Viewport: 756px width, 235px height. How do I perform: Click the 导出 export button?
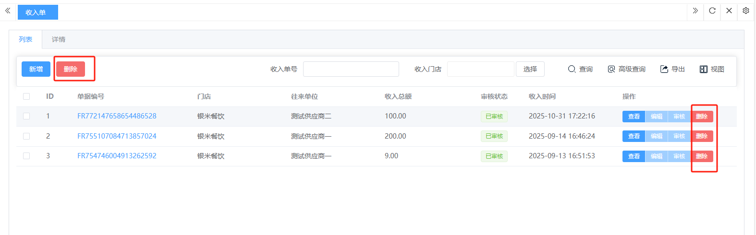[672, 69]
